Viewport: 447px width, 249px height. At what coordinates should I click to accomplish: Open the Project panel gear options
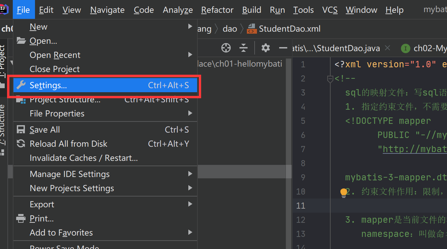[266, 48]
